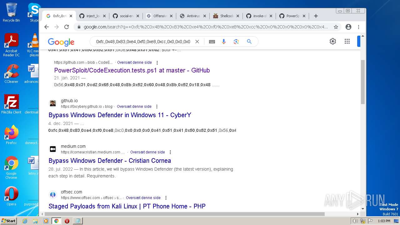Open the on-screen keyboard input tool
The height and width of the screenshot is (225, 400).
point(212,42)
